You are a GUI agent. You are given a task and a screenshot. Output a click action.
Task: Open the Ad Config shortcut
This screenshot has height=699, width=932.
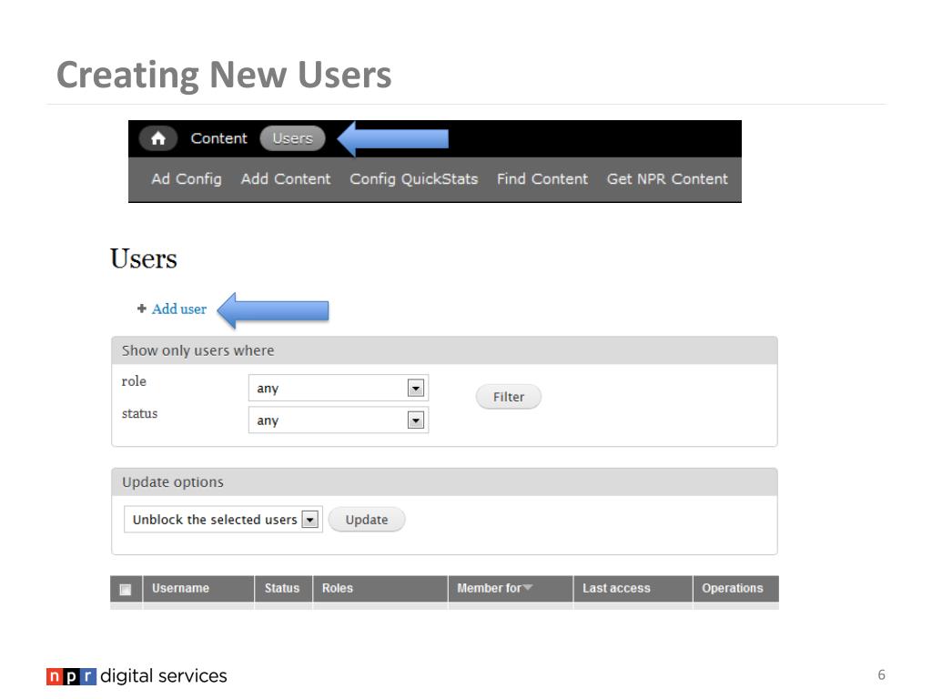[186, 179]
